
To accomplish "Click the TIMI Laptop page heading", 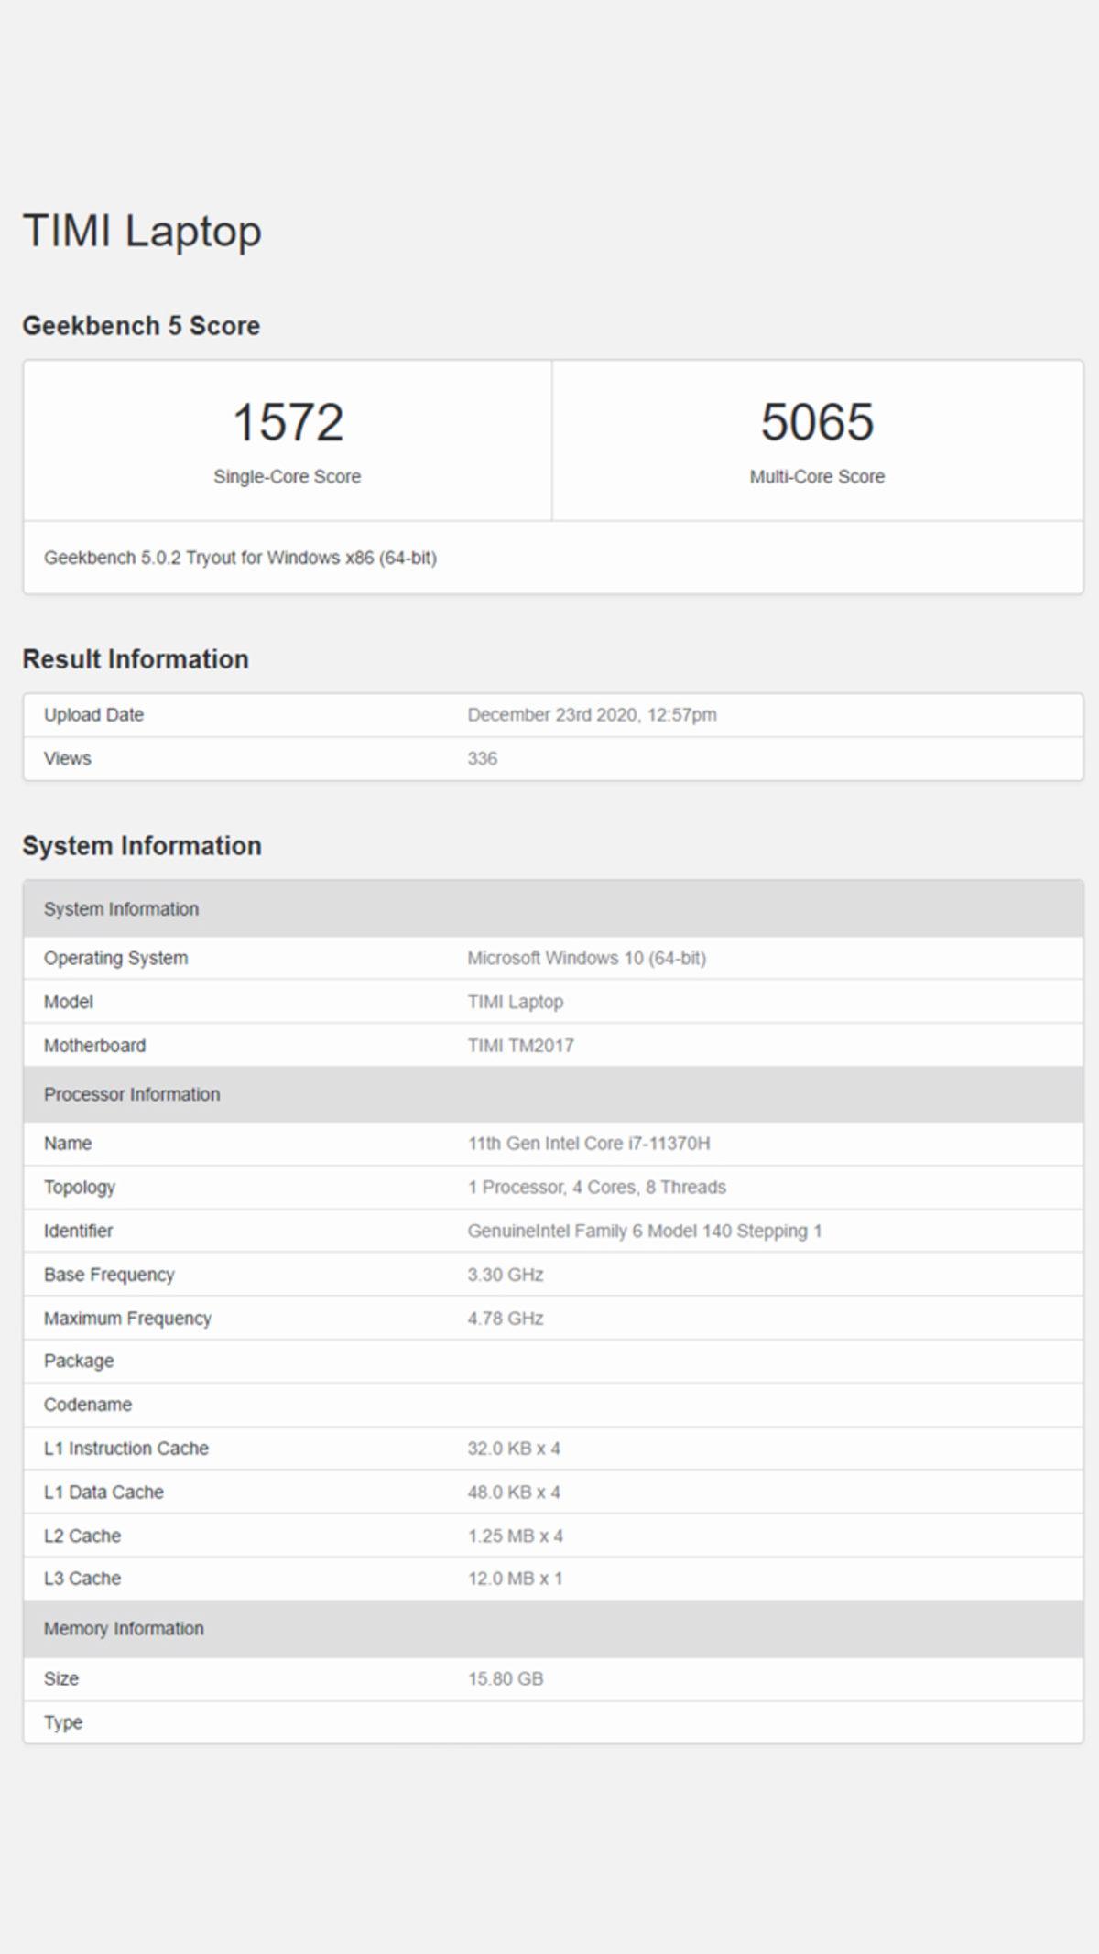I will pos(142,232).
